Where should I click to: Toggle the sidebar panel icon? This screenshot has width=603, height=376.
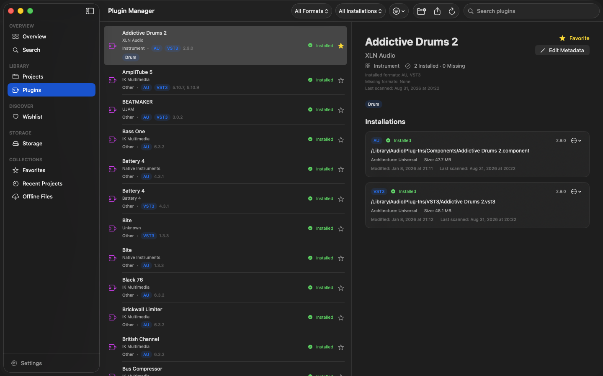point(90,11)
